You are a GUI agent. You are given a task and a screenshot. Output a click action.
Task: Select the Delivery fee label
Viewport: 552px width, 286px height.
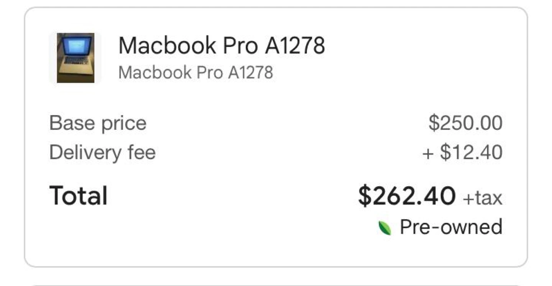102,152
